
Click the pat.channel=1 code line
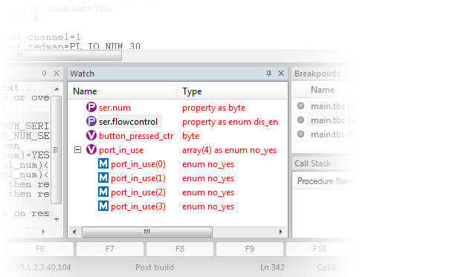42,37
